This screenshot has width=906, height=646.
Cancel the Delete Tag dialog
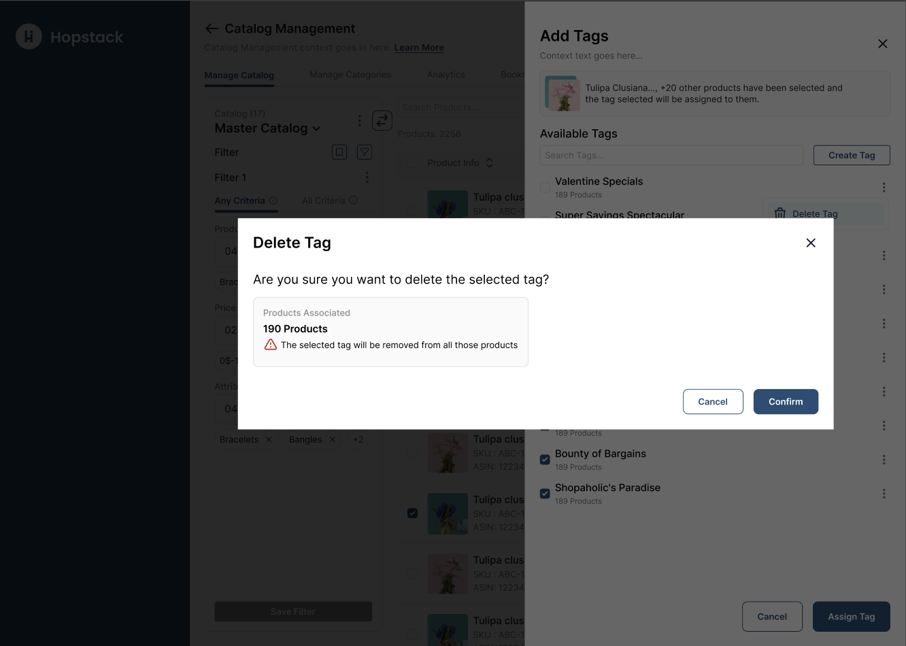pos(712,402)
